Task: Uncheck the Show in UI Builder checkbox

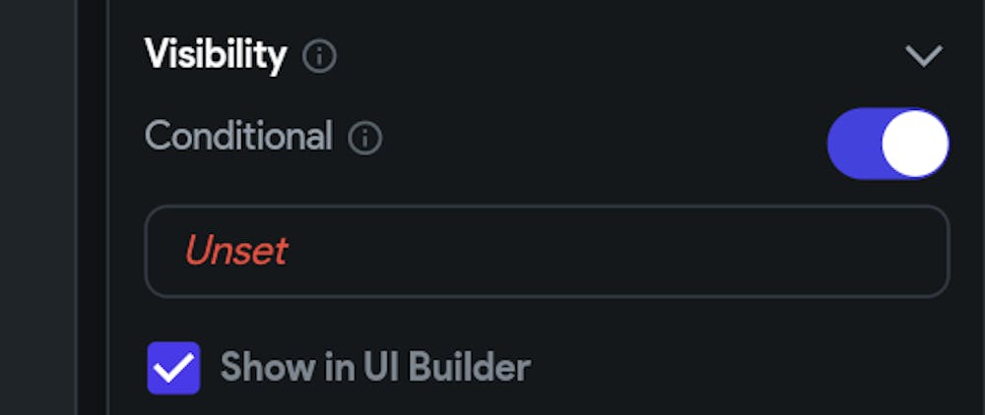Action: pyautogui.click(x=173, y=368)
